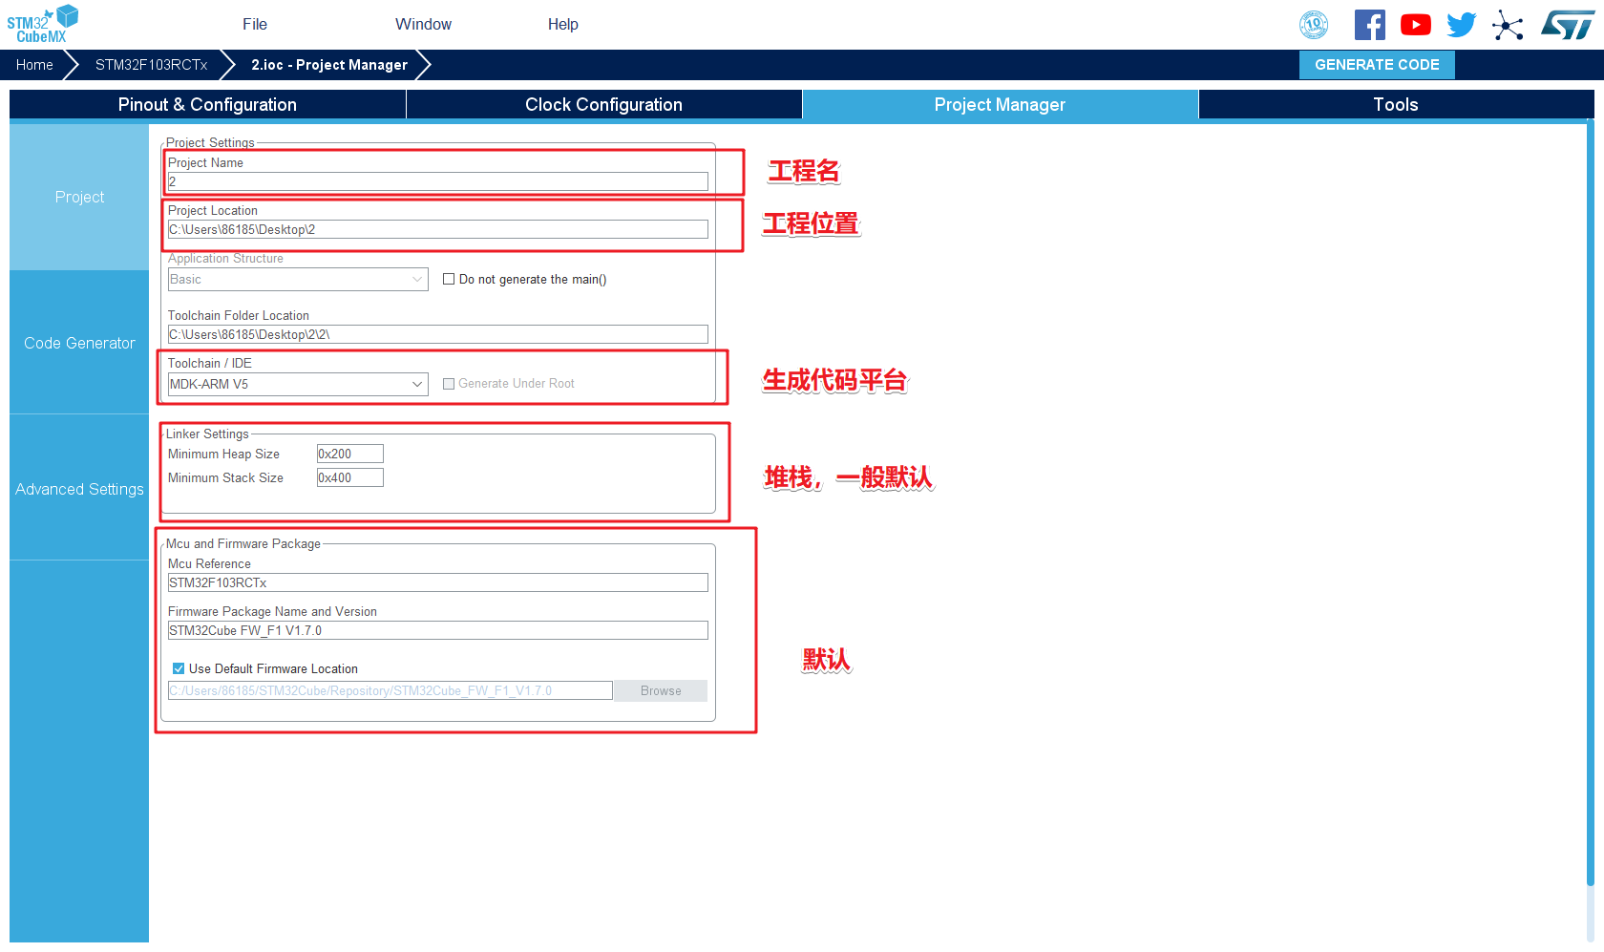Image resolution: width=1604 pixels, height=952 pixels.
Task: Uncheck Use Default Firmware Location
Action: click(179, 669)
